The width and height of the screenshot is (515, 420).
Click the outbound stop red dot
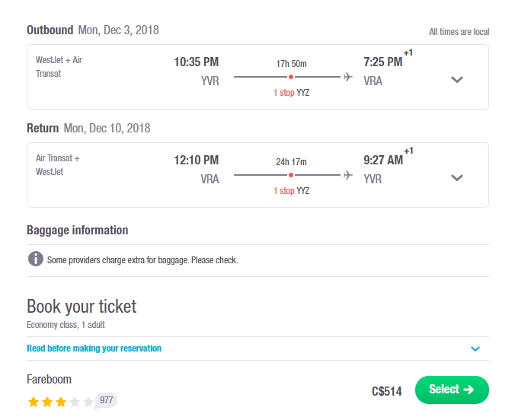tap(291, 77)
